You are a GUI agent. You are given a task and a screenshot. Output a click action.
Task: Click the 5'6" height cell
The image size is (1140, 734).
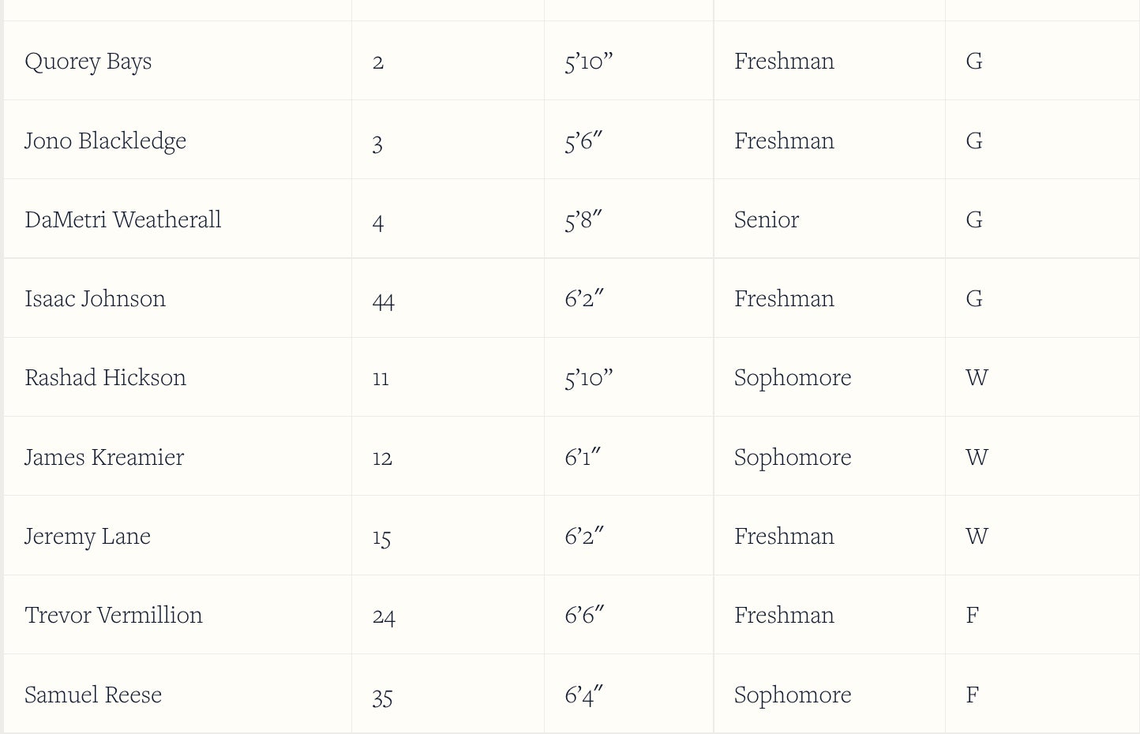[583, 140]
